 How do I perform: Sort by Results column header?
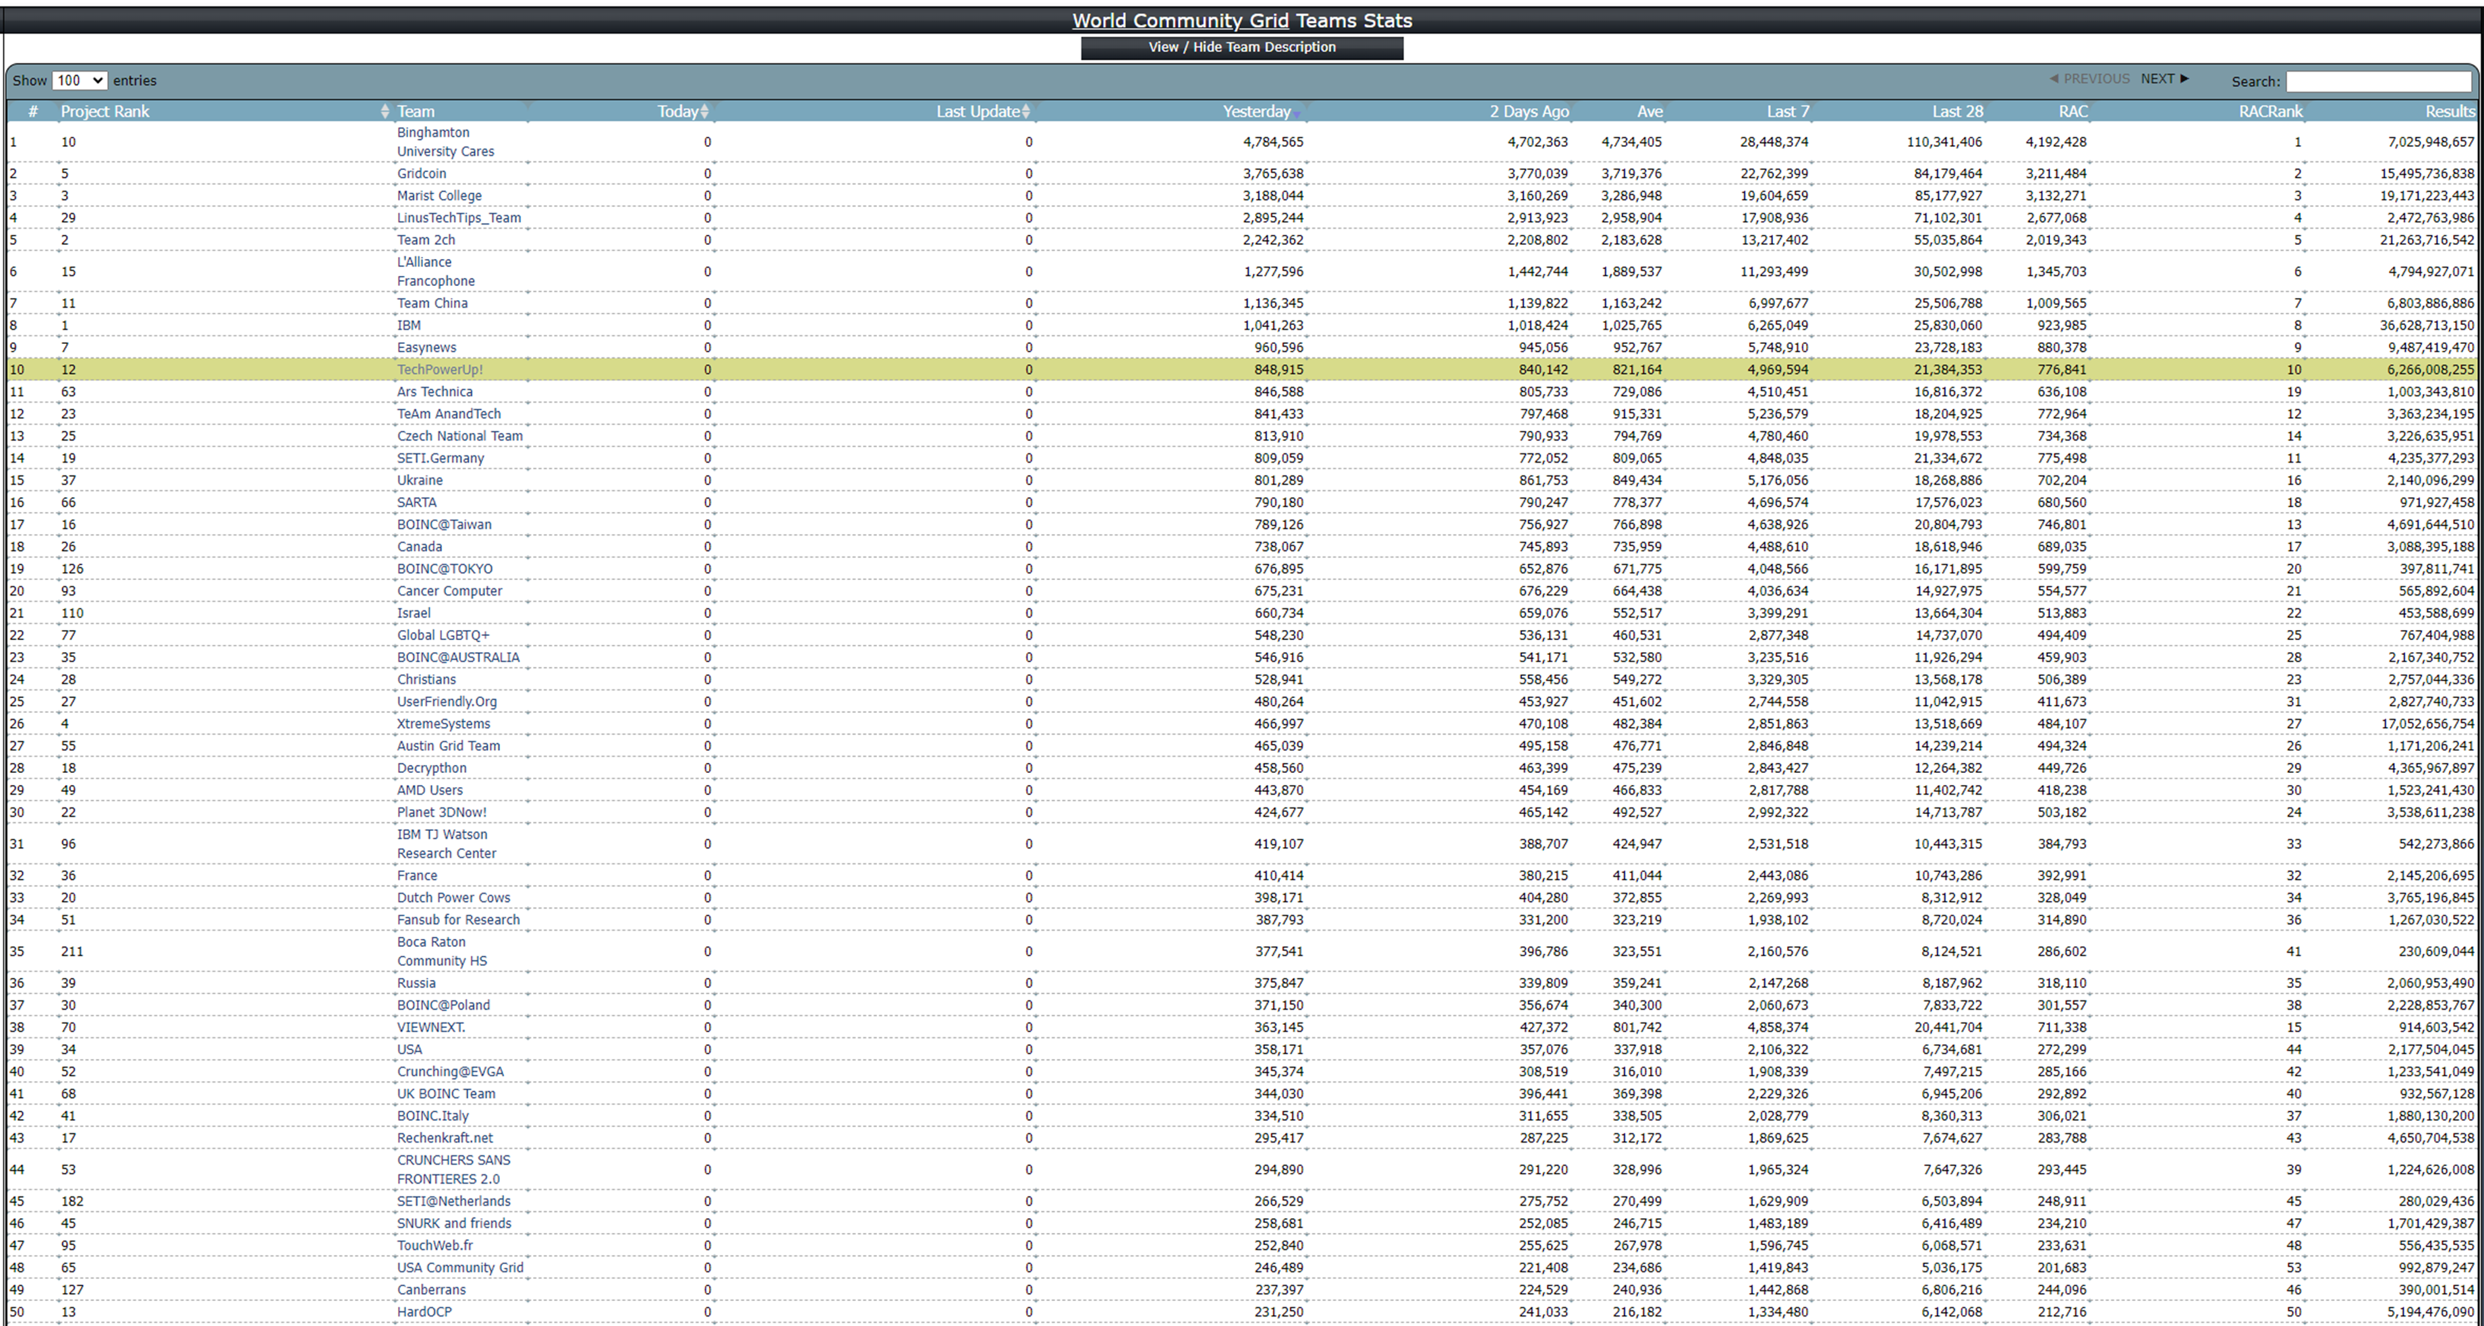point(2450,112)
